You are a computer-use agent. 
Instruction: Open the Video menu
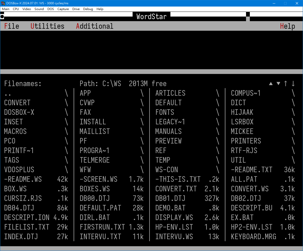tap(26, 9)
